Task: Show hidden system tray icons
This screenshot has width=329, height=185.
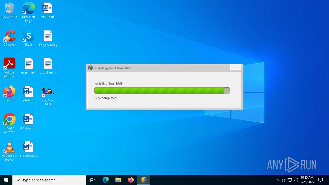Action: tap(277, 180)
